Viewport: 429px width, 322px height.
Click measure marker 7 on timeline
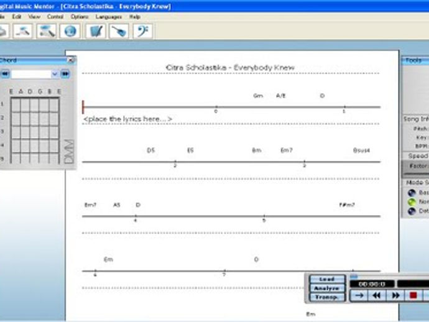(x=224, y=275)
